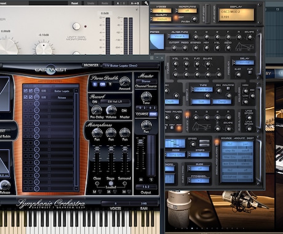Open synth Voices dropdown
The height and width of the screenshot is (234, 283).
pos(161,10)
